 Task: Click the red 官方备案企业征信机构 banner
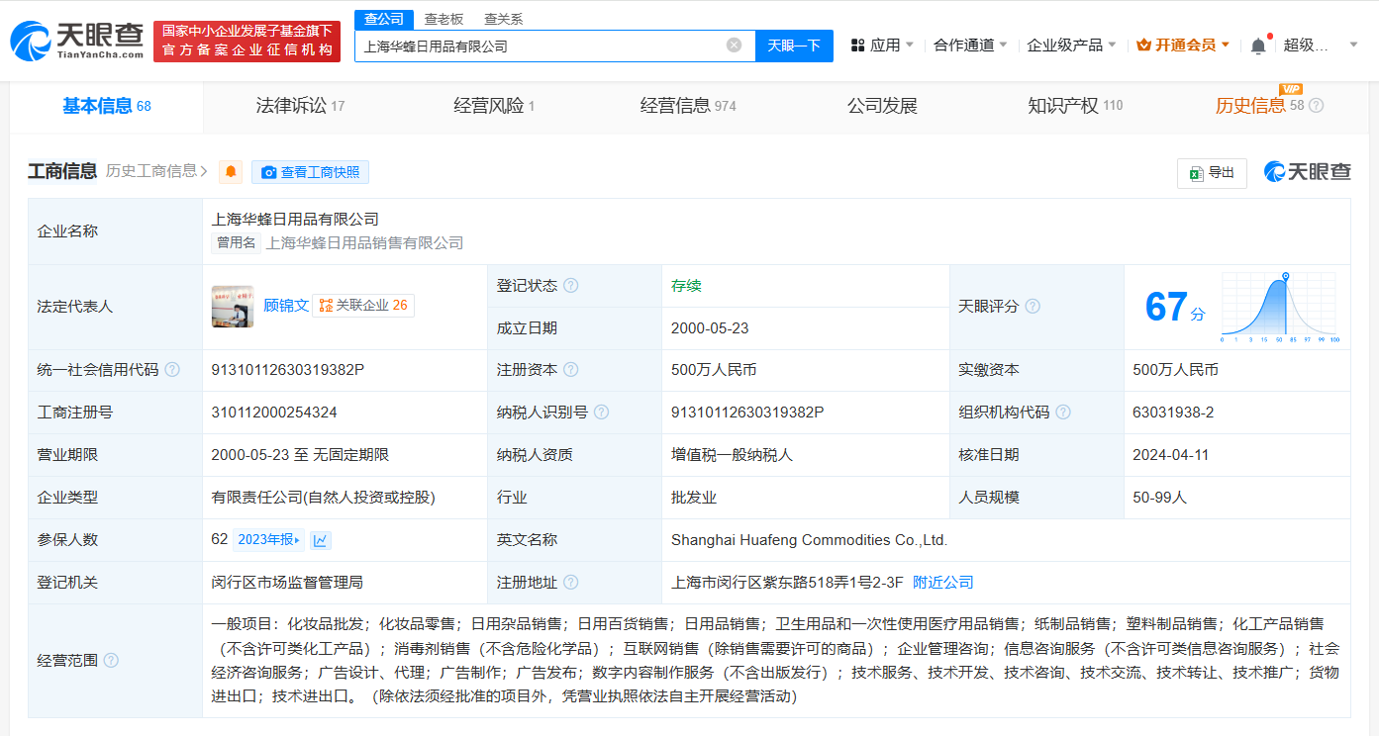(x=246, y=42)
